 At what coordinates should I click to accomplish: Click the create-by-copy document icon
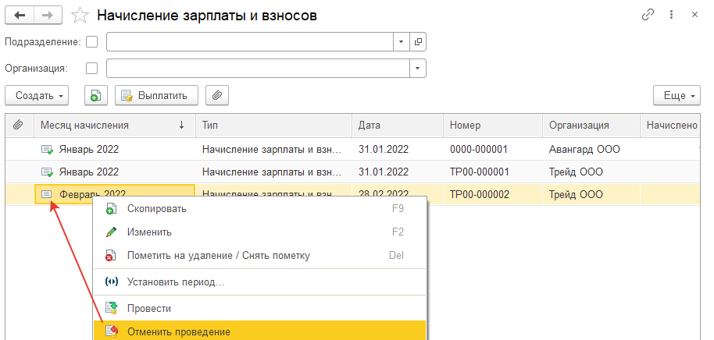coord(95,96)
